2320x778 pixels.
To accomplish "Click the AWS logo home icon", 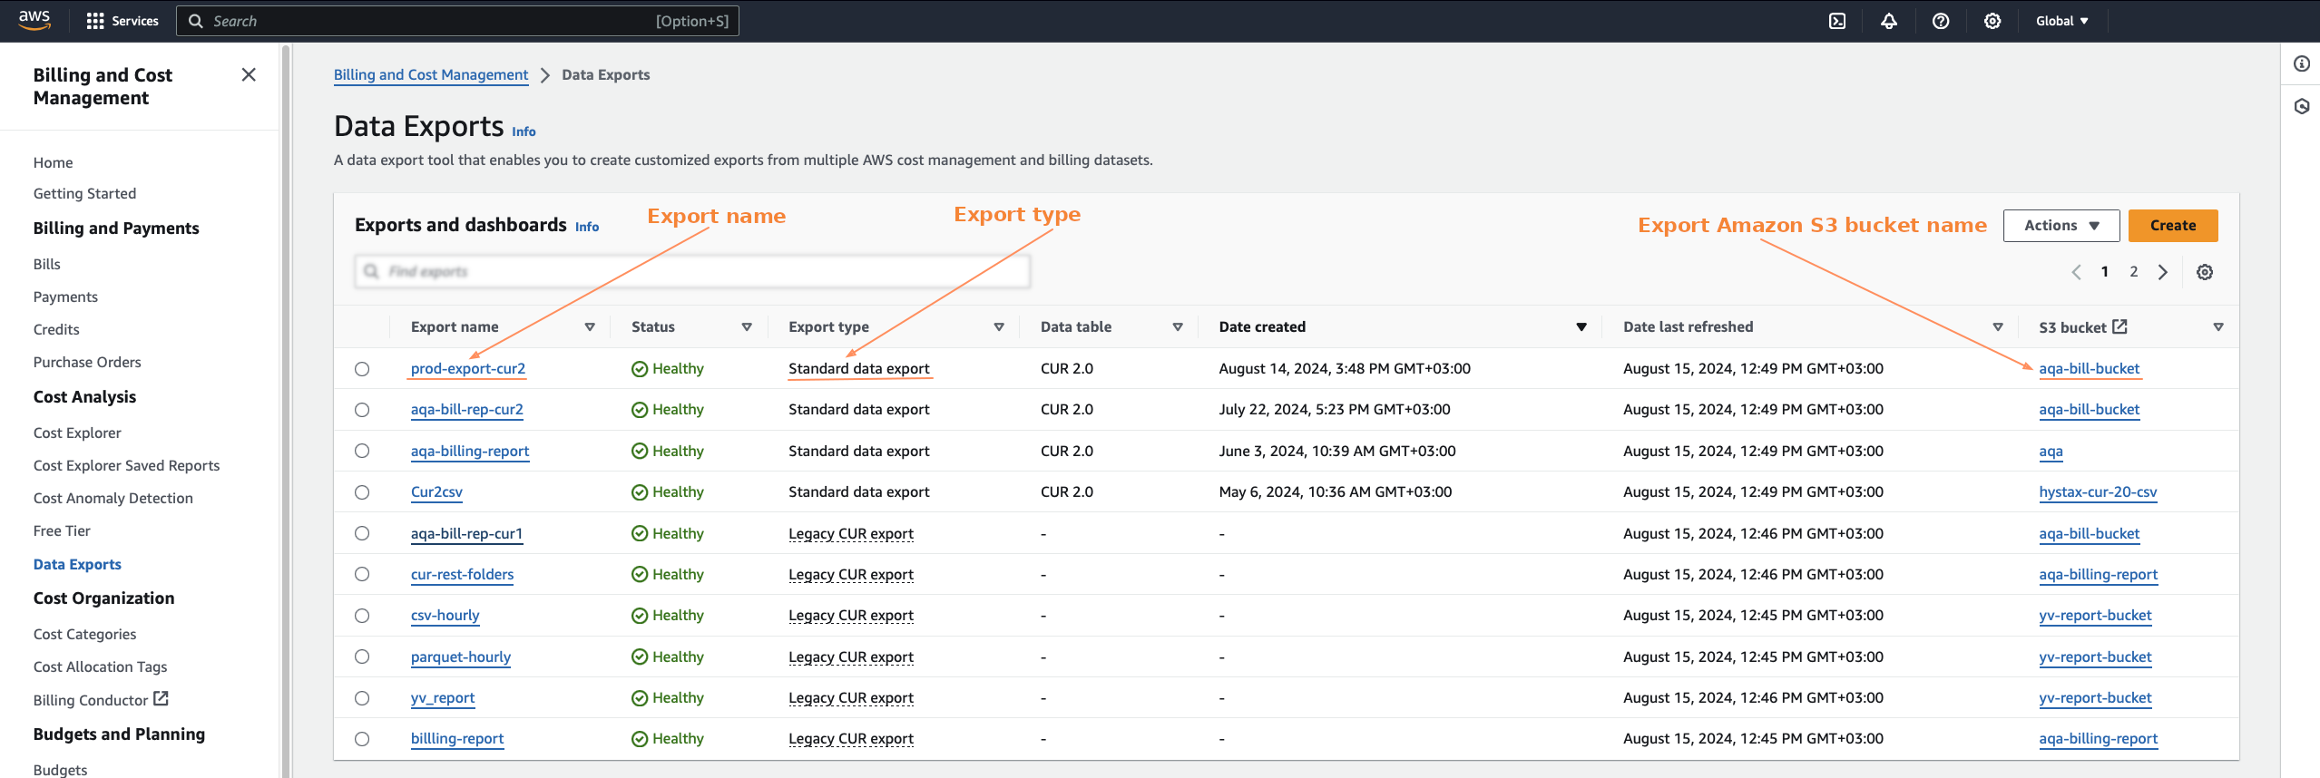I will click(34, 20).
